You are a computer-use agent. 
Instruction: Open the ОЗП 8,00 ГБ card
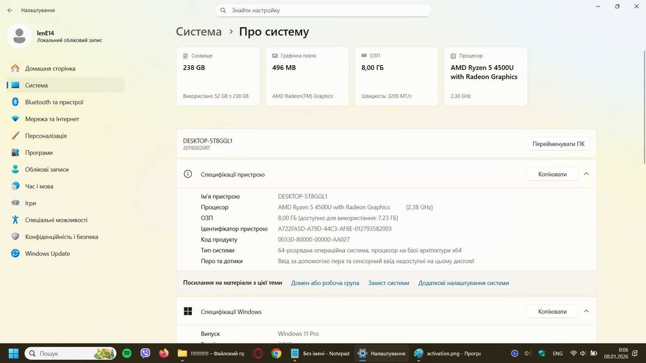(397, 76)
